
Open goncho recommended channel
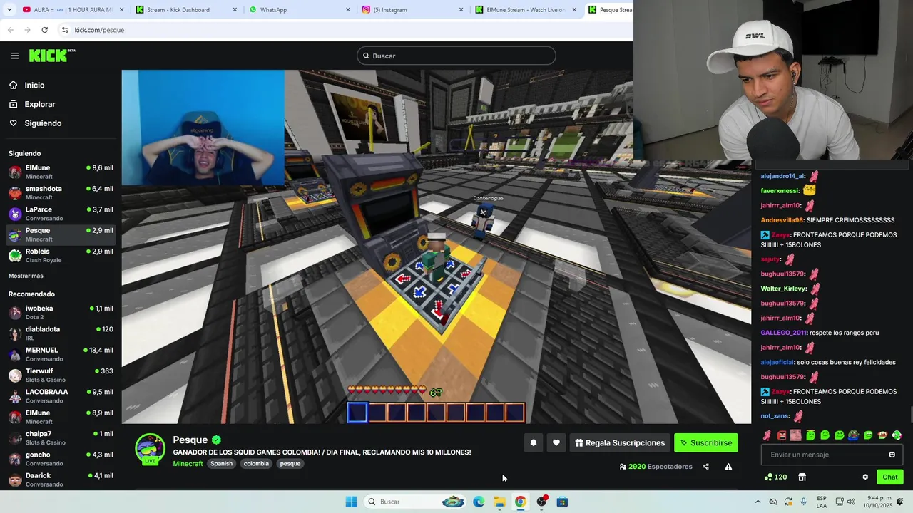tap(61, 458)
